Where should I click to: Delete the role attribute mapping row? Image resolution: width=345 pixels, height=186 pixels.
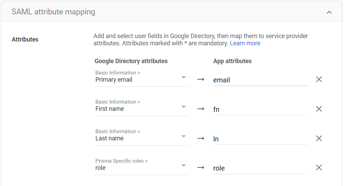[319, 168]
